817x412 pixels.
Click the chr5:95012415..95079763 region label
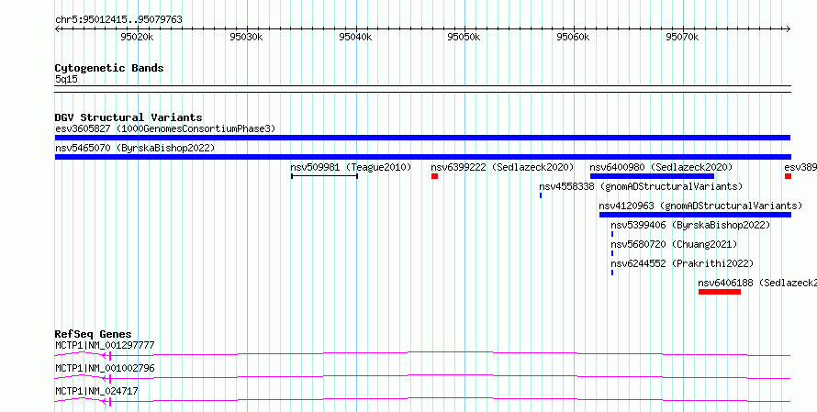(118, 20)
